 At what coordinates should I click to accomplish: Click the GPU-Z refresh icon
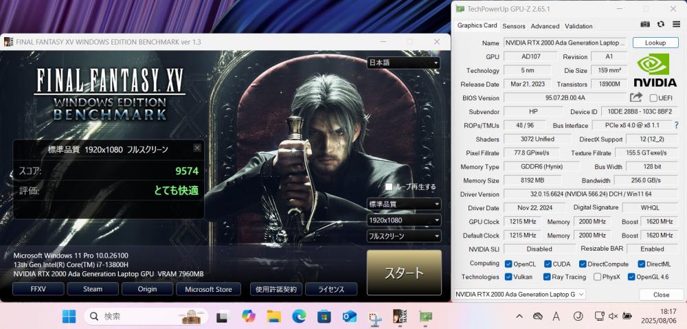pos(661,25)
